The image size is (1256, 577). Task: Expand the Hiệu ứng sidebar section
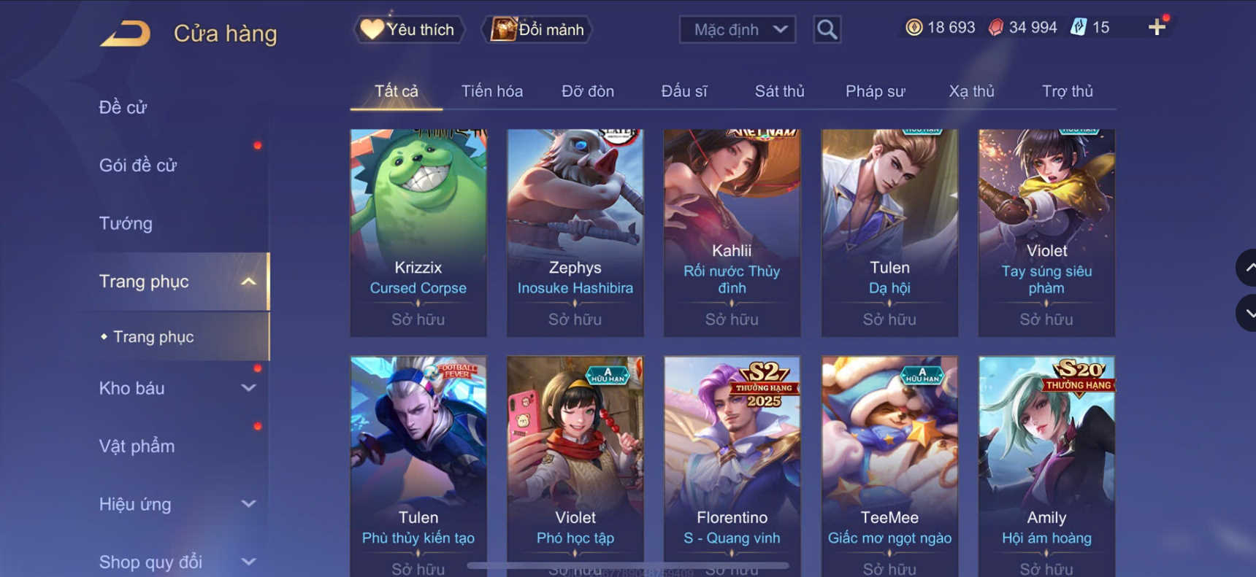[248, 504]
